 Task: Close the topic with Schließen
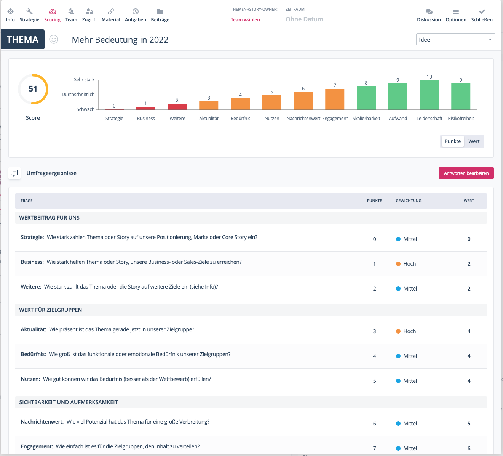482,12
